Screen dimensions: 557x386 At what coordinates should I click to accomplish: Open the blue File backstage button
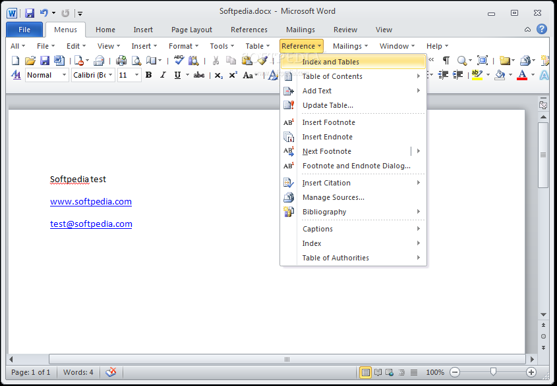click(24, 30)
